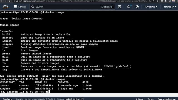Open the Services grid menu
178x100 pixels.
pos(20,7)
